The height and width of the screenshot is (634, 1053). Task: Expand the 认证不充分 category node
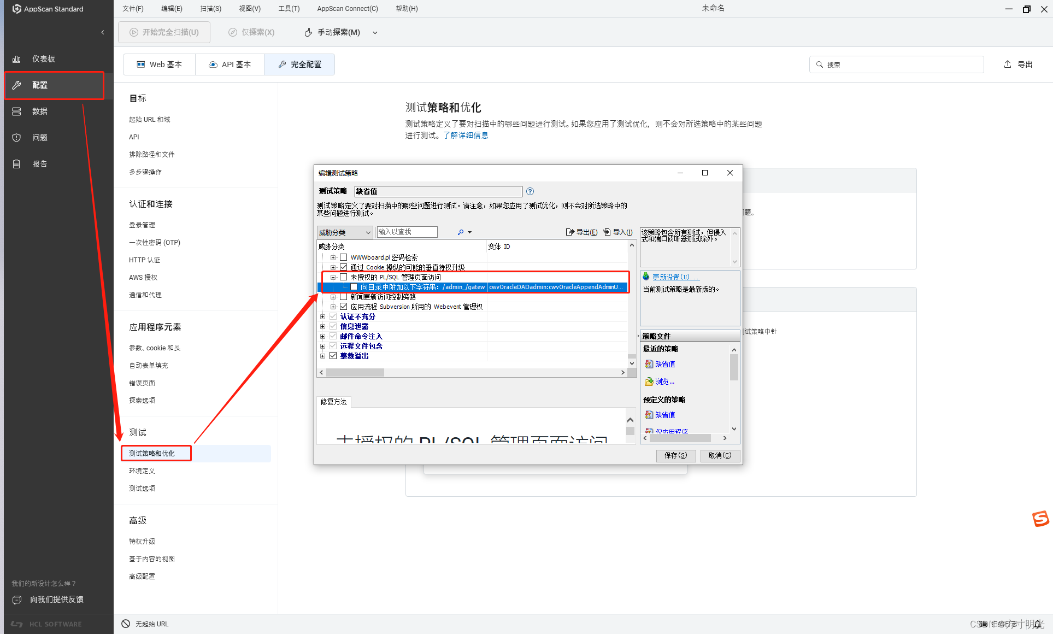(x=322, y=316)
